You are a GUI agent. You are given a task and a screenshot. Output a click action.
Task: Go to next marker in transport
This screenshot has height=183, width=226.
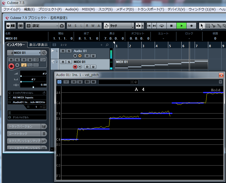click(154, 26)
